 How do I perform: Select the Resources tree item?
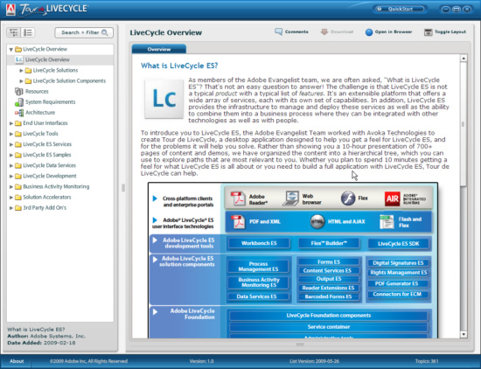coord(60,92)
